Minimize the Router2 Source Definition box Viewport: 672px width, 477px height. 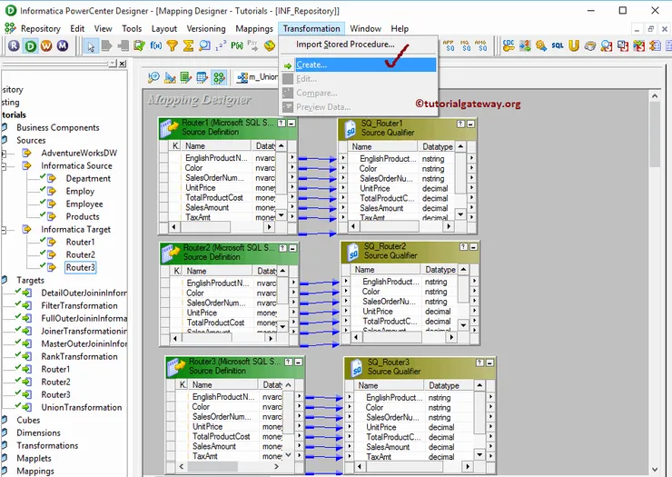(292, 249)
